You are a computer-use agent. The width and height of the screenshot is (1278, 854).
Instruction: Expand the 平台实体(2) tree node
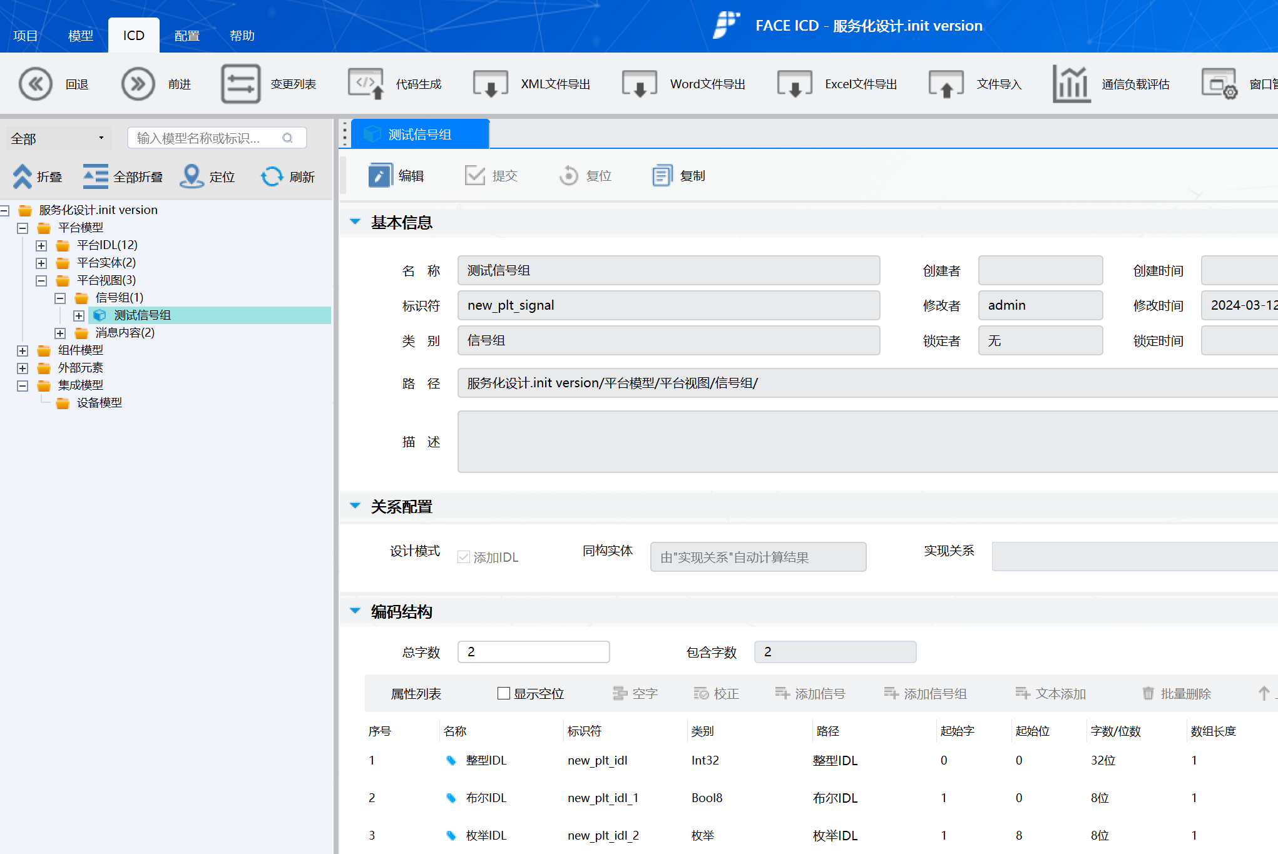(41, 263)
